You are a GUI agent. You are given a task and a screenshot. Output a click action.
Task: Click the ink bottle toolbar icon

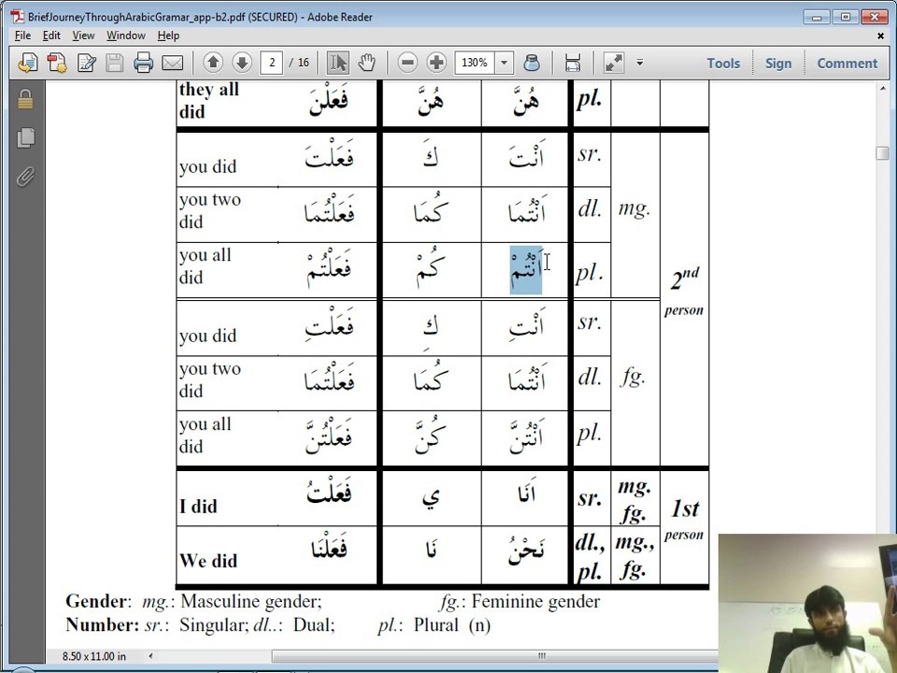(x=532, y=63)
